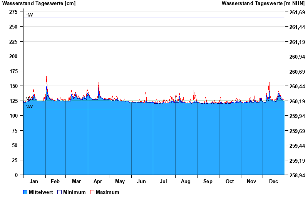Click the Feb month label
The height and width of the screenshot is (212, 308).
[x=55, y=182]
